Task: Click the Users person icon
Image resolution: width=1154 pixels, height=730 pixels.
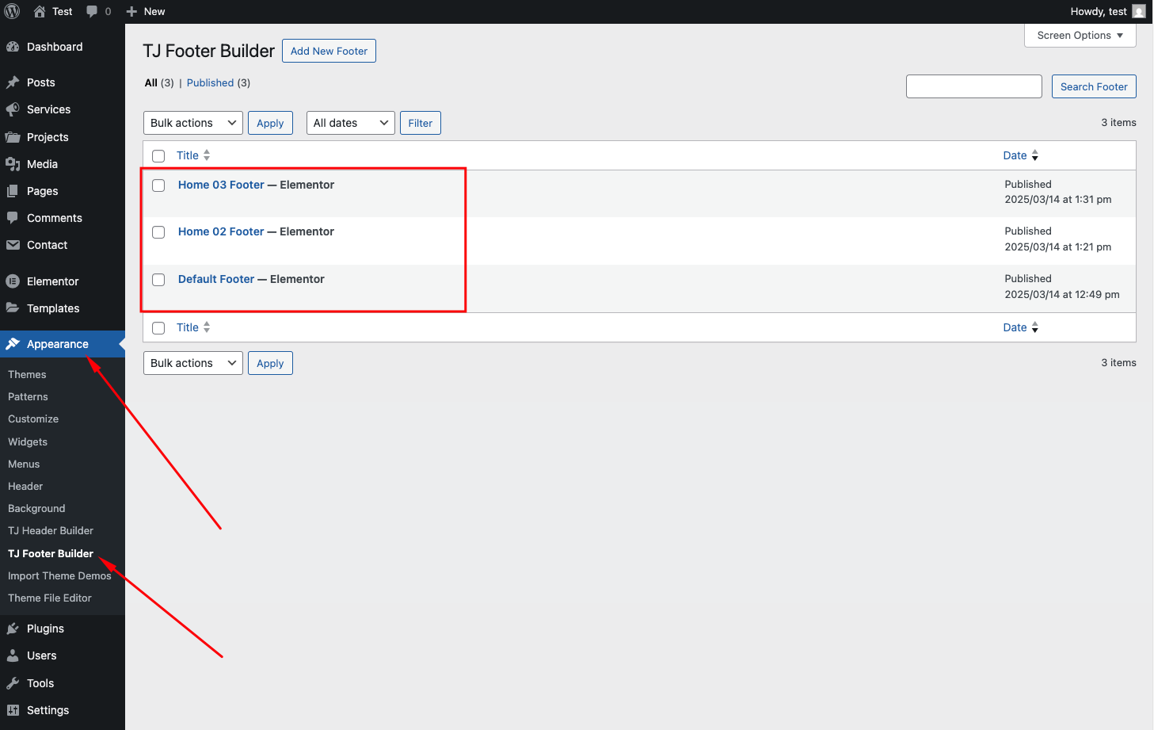Action: coord(13,655)
